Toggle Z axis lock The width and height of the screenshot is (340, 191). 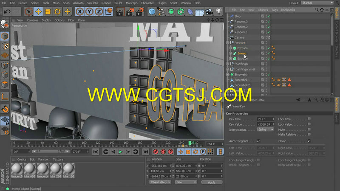[99, 11]
